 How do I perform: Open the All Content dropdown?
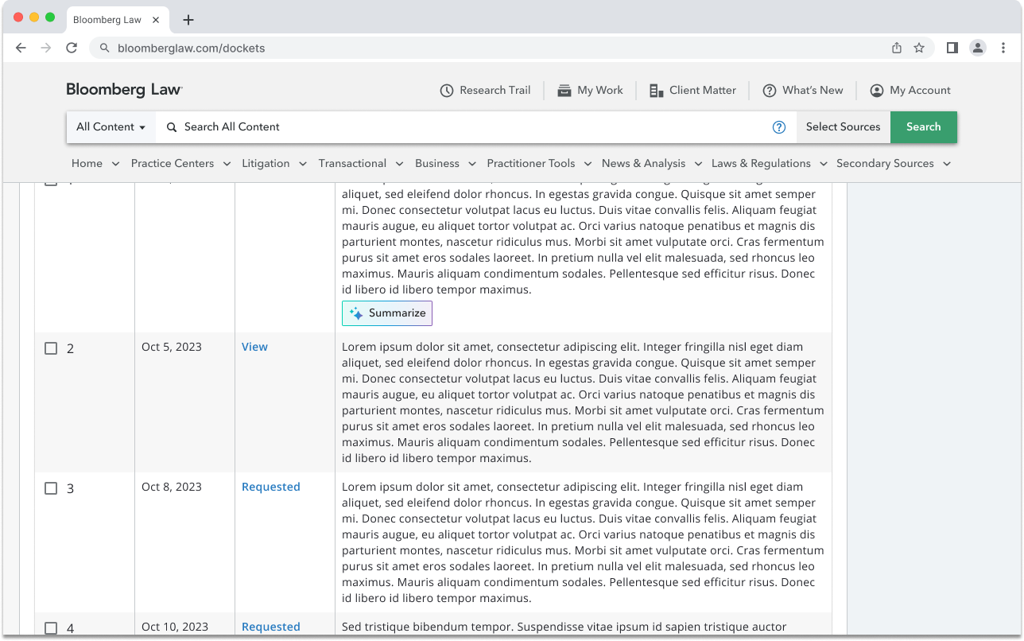tap(110, 126)
